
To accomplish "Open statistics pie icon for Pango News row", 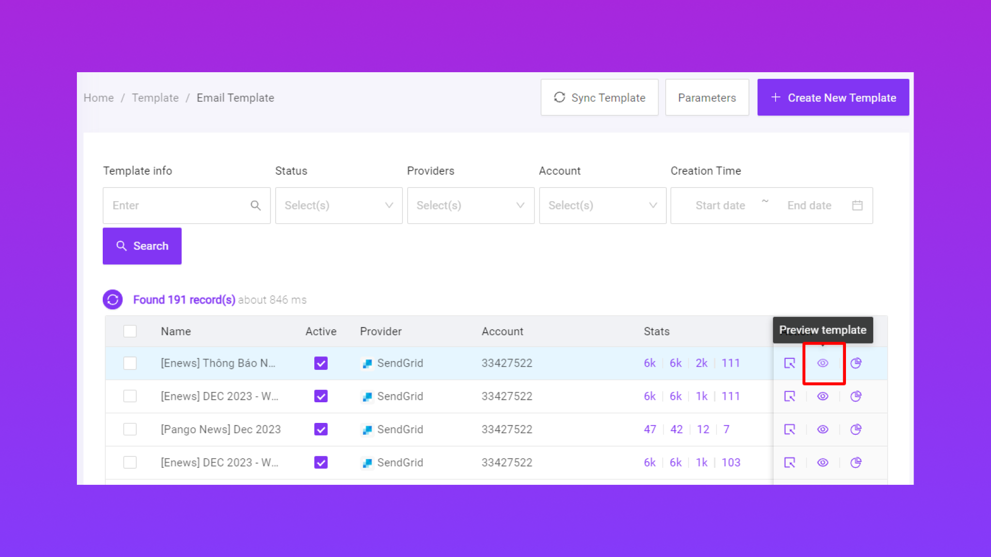I will pos(856,429).
